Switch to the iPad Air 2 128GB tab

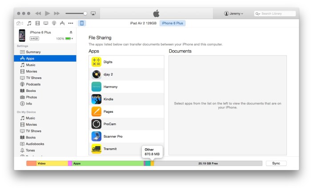[x=143, y=23]
